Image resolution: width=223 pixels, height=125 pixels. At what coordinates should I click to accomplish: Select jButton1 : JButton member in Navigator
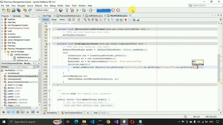(x=15, y=88)
